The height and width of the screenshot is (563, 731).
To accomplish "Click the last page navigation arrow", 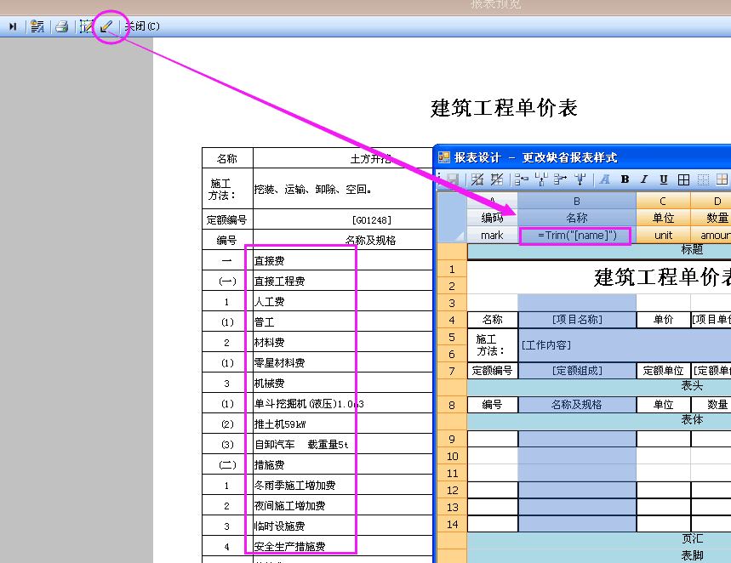I will 13,26.
